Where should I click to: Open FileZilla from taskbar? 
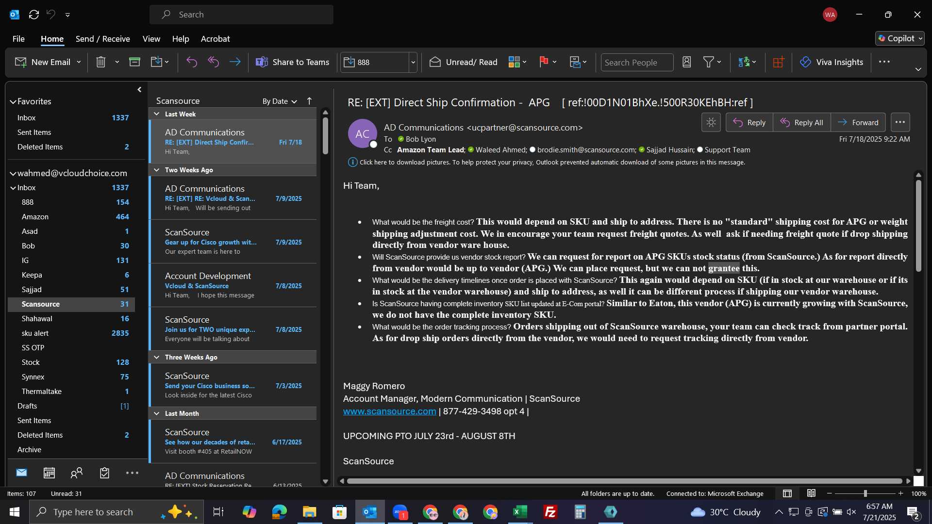(550, 512)
